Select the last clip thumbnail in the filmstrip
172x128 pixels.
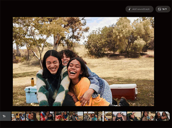[x=163, y=116]
